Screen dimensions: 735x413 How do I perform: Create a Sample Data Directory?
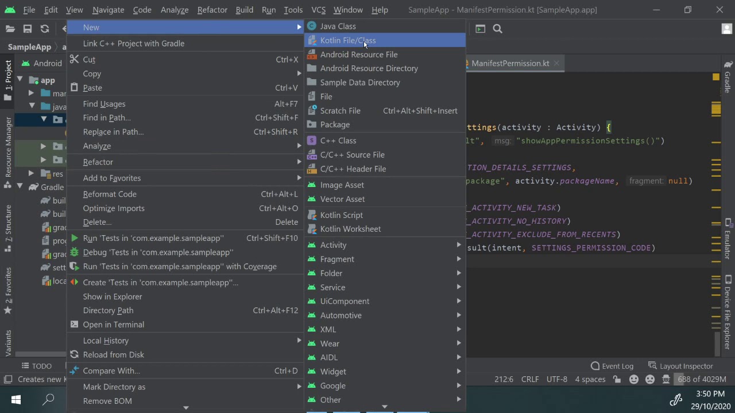point(385,83)
